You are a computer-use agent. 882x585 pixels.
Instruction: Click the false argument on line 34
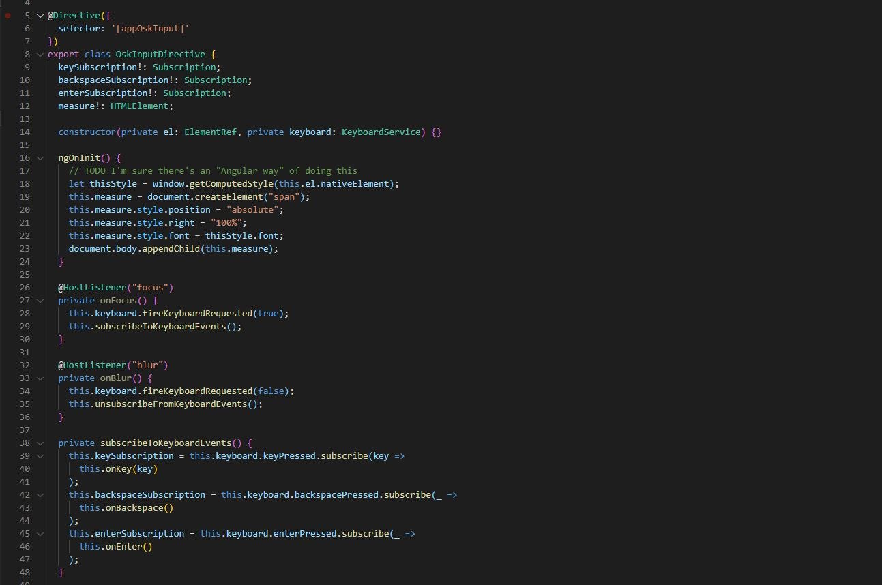click(x=271, y=391)
